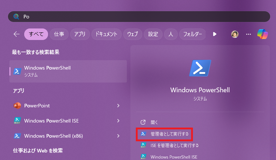Launch Copilot from the colorful icon
Image resolution: width=276 pixels, height=160 pixels.
262,34
